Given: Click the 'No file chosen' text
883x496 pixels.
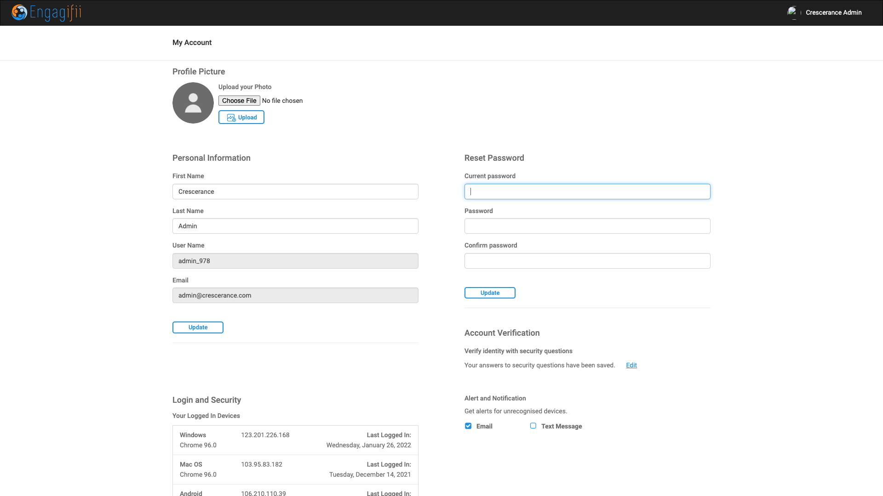Looking at the screenshot, I should pos(282,101).
